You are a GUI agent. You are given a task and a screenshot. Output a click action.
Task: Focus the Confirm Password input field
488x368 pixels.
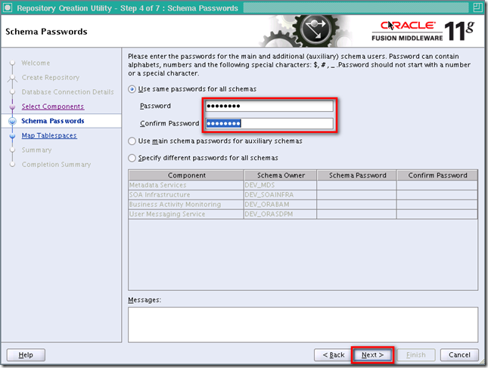point(269,123)
